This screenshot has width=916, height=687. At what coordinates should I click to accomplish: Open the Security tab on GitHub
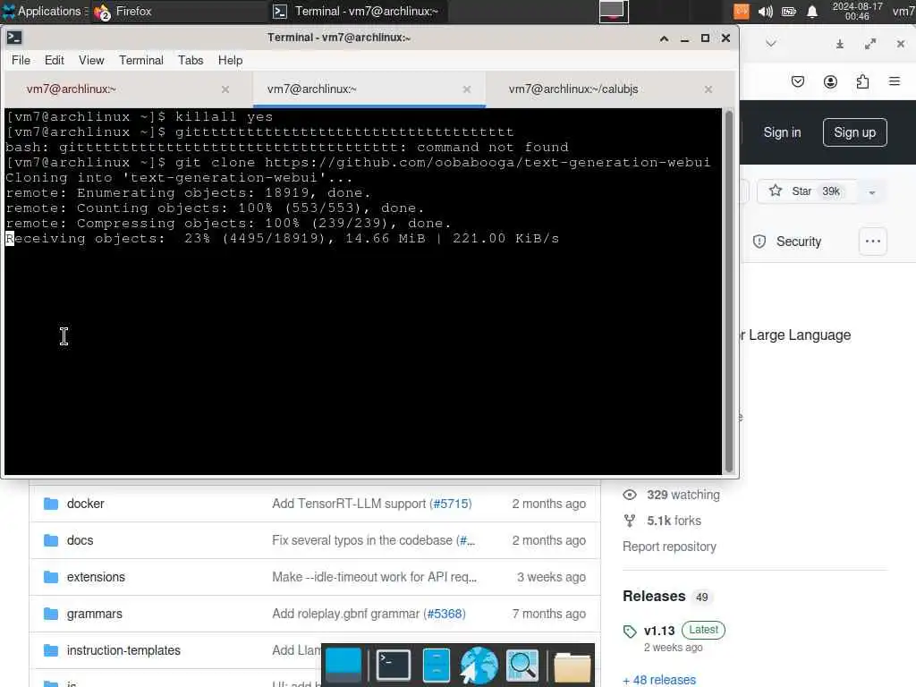coord(787,242)
